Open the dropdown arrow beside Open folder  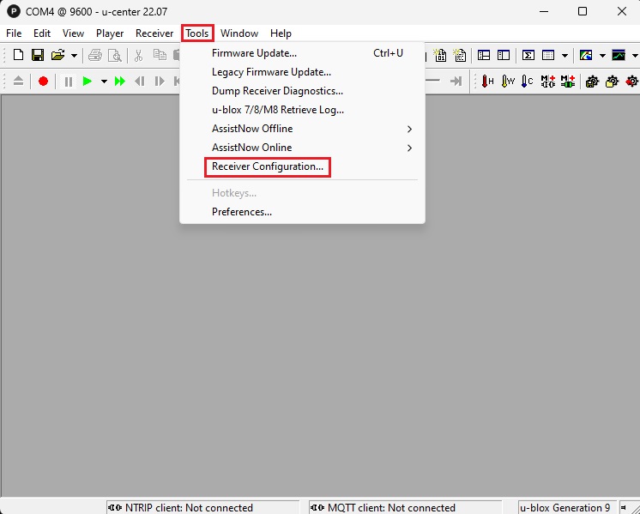(74, 56)
